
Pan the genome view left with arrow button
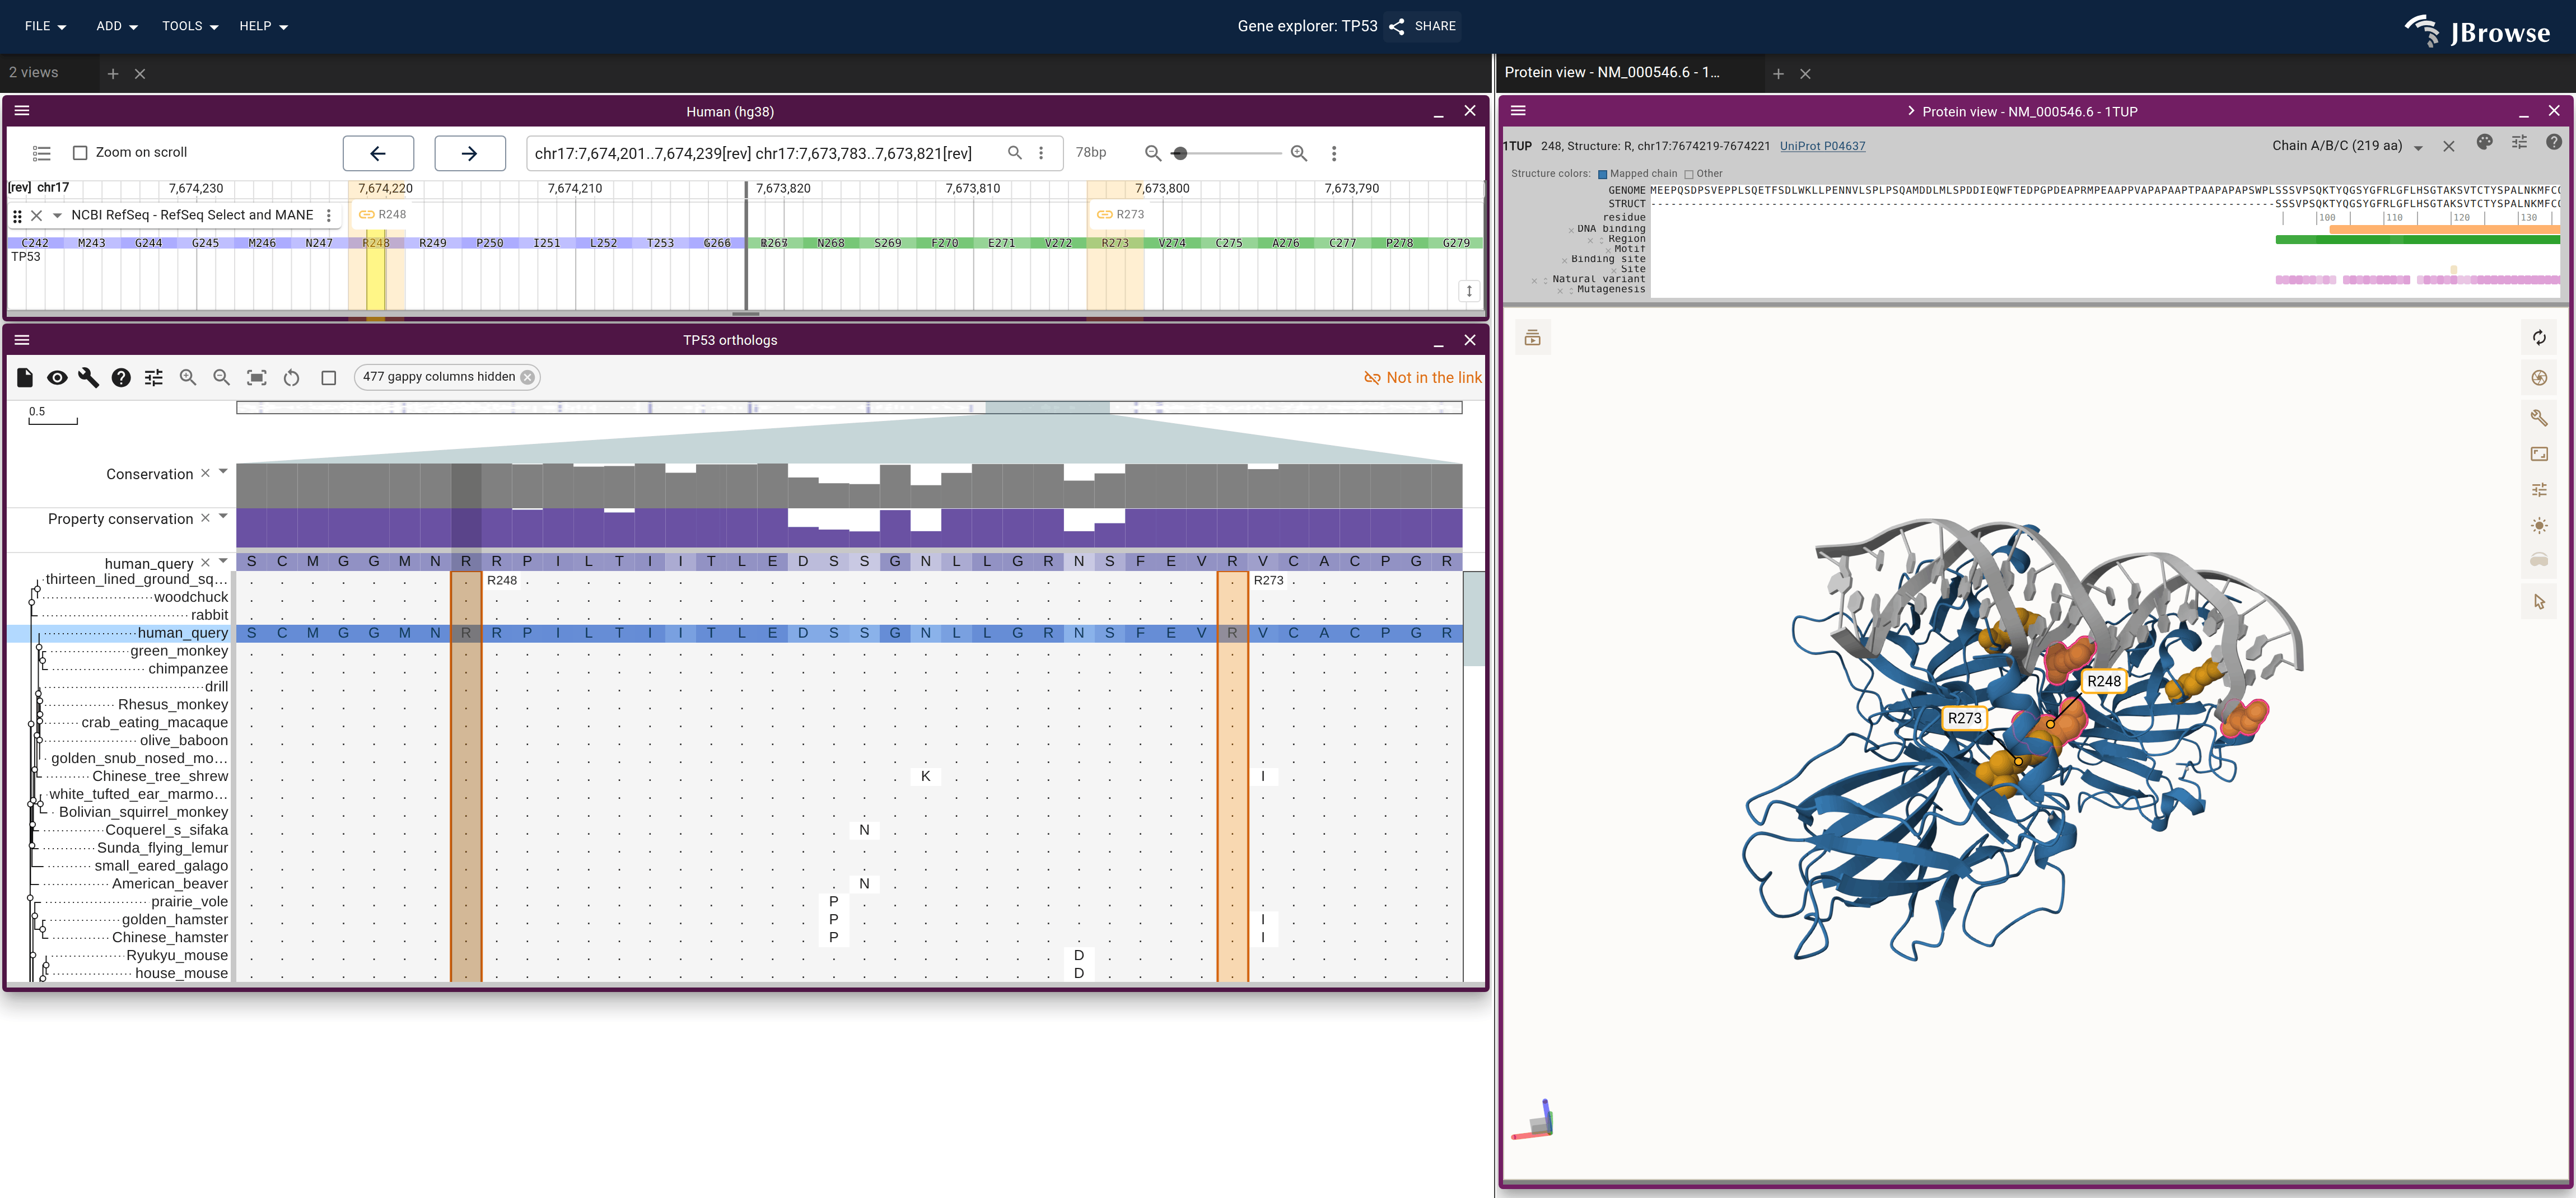point(378,153)
